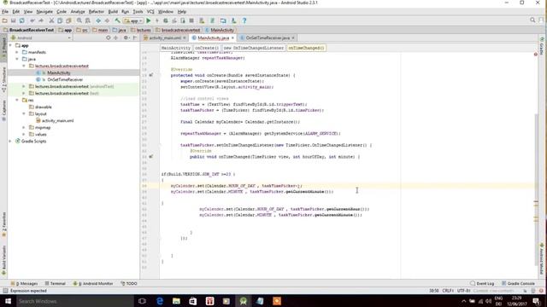This screenshot has width=547, height=307.
Task: Collapse the res folder node
Action: pos(17,100)
